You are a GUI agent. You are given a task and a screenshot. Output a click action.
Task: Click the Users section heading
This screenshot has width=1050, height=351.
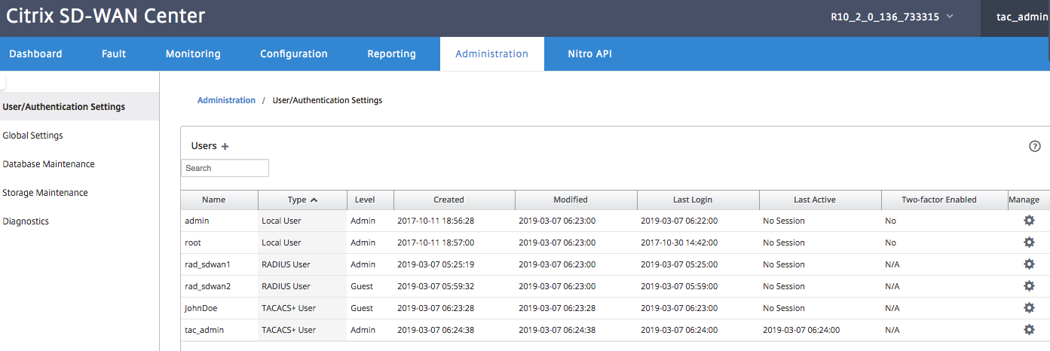[204, 146]
